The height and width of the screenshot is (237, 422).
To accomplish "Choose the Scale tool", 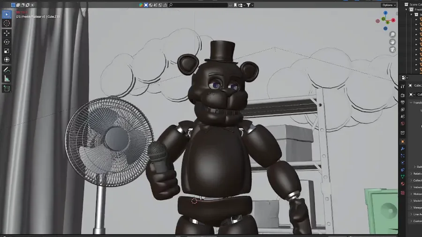I will point(7,51).
